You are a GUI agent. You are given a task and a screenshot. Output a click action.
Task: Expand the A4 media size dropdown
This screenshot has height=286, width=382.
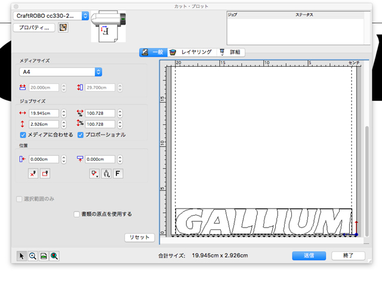pos(98,71)
